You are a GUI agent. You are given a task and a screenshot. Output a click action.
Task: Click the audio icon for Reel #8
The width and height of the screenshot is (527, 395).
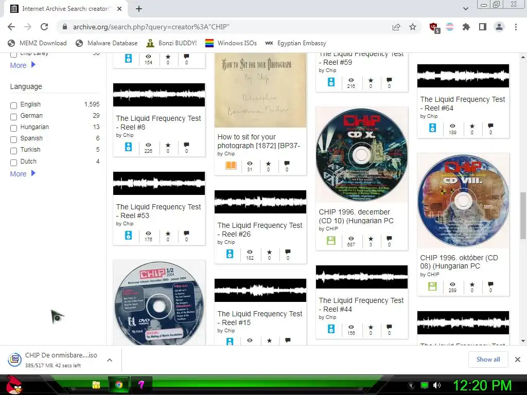point(128,147)
